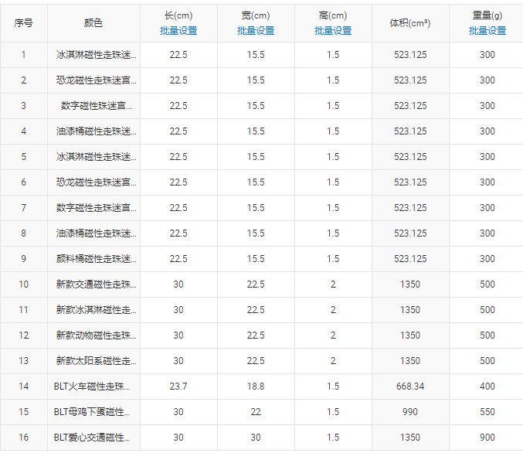Select height 1.5 in row 4
The image size is (523, 453).
tap(333, 131)
